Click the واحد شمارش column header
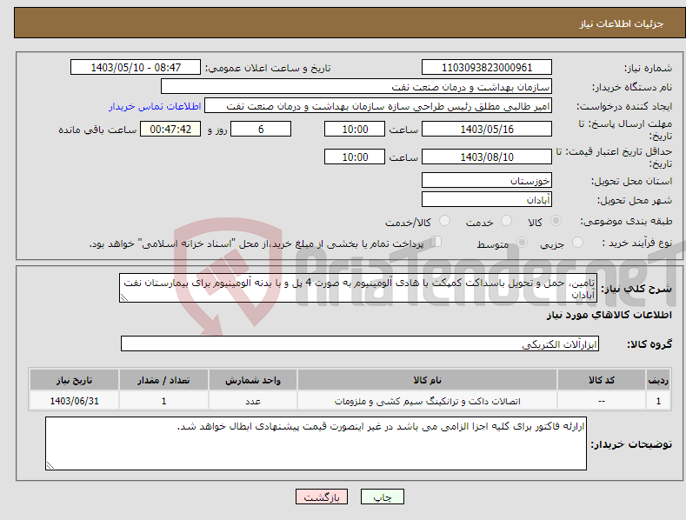The width and height of the screenshot is (686, 520). coord(253,380)
